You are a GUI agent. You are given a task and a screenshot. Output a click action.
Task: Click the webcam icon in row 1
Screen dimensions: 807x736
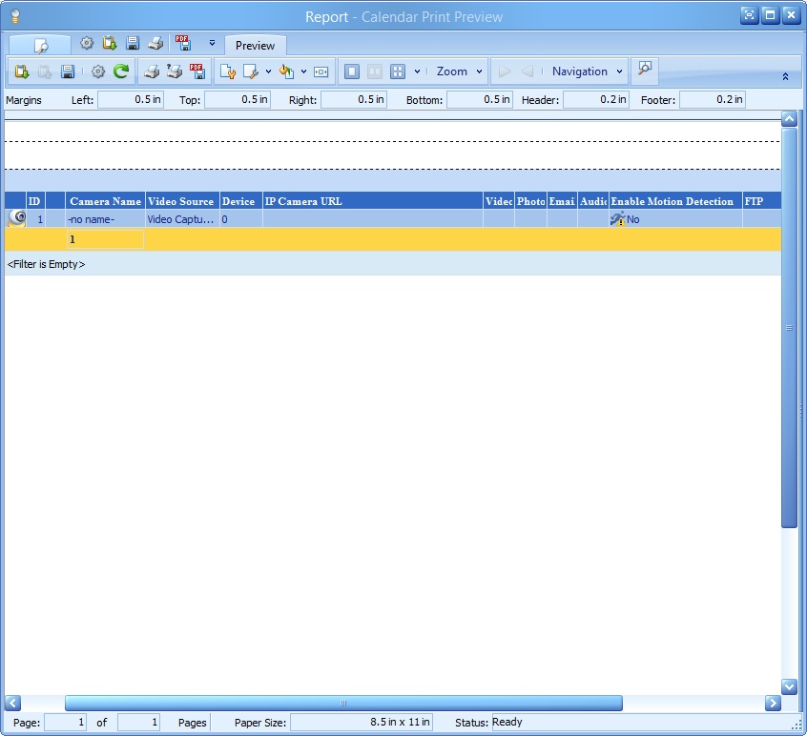tap(17, 218)
